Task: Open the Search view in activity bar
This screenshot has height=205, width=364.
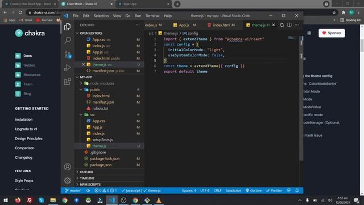Action: tap(68, 40)
